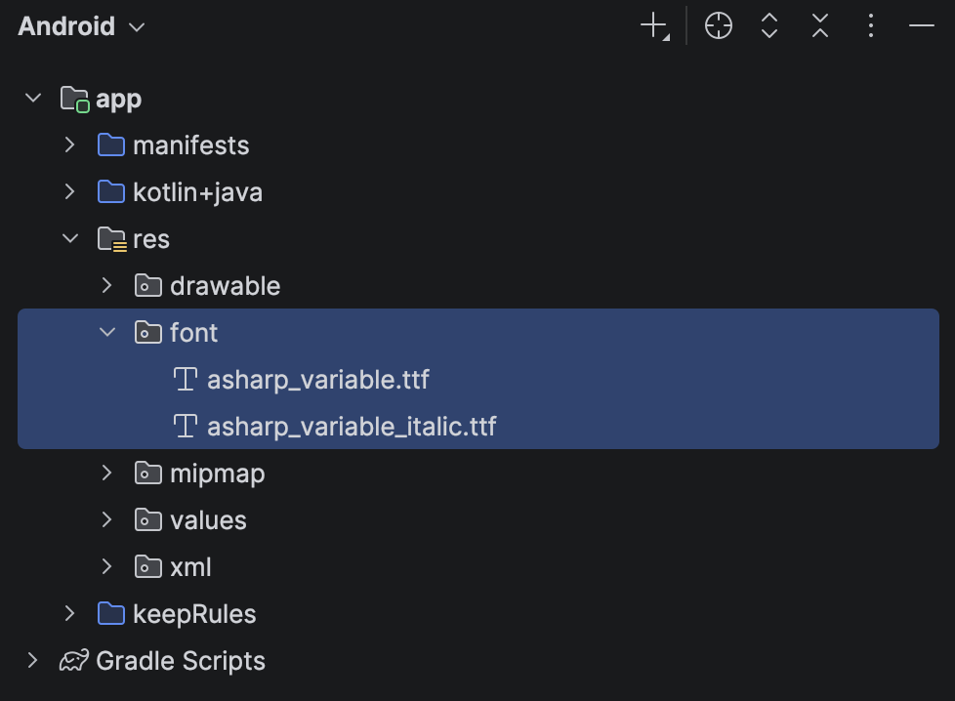Viewport: 955px width, 701px height.
Task: Select the res tree row
Action: tap(478, 239)
